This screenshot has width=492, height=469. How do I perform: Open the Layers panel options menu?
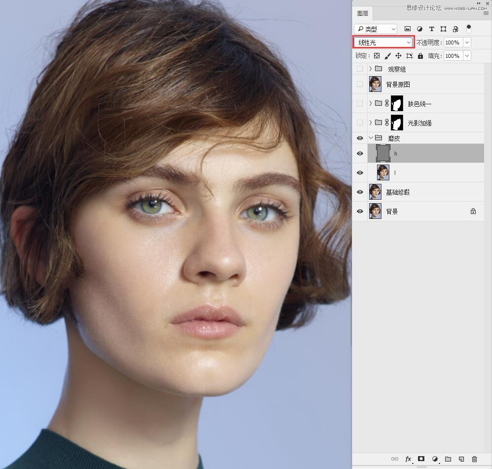pyautogui.click(x=486, y=13)
